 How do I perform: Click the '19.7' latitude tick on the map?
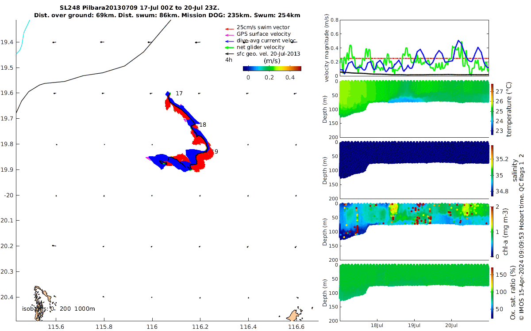[x=7, y=119]
